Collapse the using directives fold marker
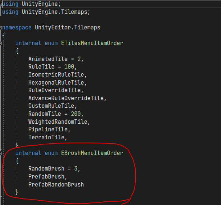221x205 pixels. coord(1,4)
